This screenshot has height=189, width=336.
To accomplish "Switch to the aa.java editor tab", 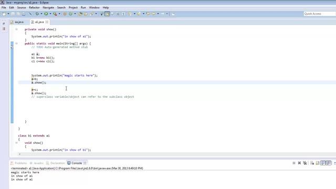I will (x=17, y=22).
